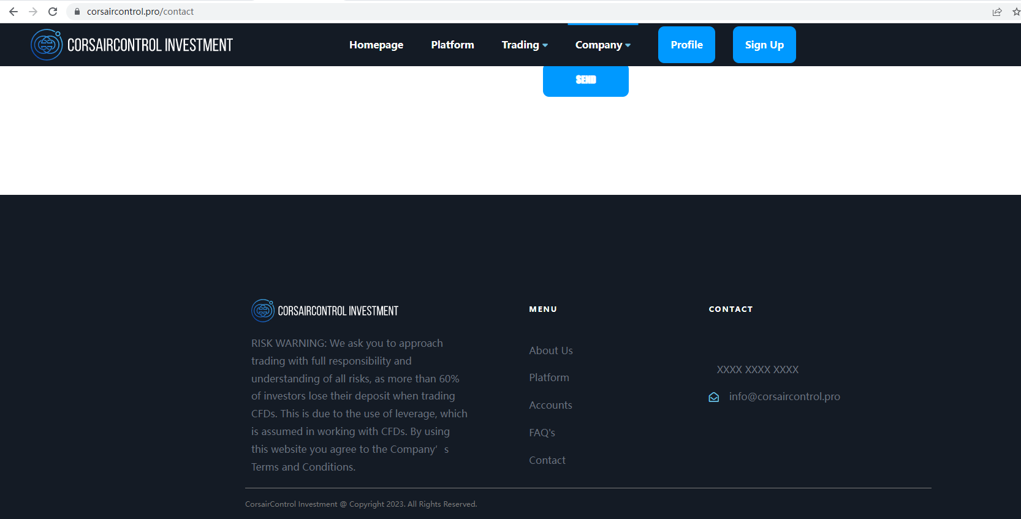Open the FAQ's footer link
Viewport: 1021px width, 519px height.
point(542,433)
